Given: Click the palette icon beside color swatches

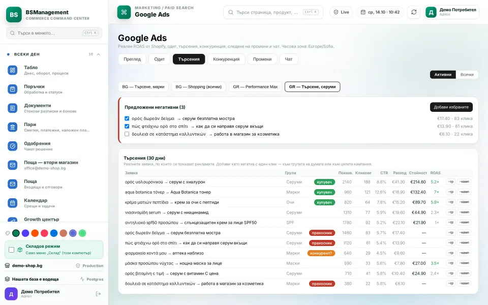Looking at the screenshot, I should pyautogui.click(x=8, y=233).
